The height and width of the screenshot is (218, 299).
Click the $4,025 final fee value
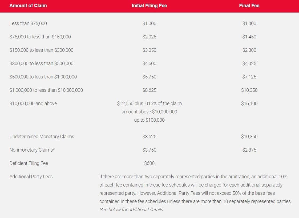coord(249,64)
